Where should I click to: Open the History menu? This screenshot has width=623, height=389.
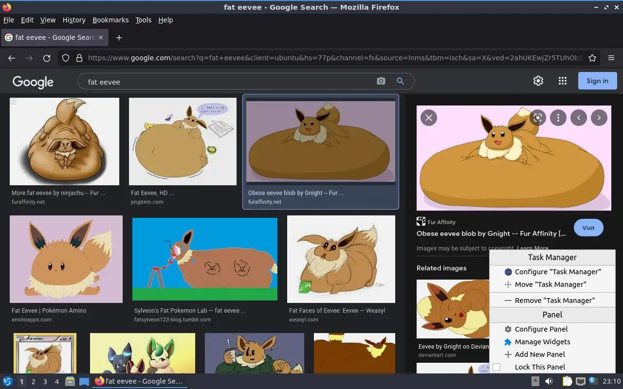point(74,20)
